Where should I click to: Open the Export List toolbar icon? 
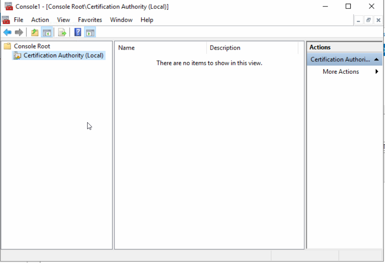(62, 32)
